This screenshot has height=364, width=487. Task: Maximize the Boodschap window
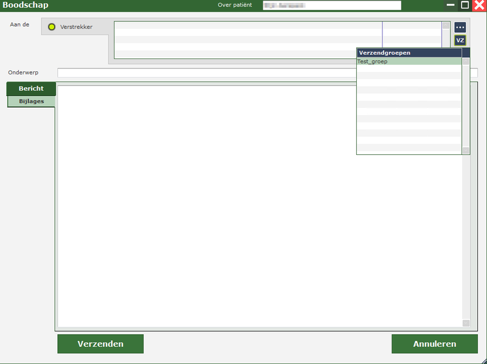pyautogui.click(x=465, y=5)
